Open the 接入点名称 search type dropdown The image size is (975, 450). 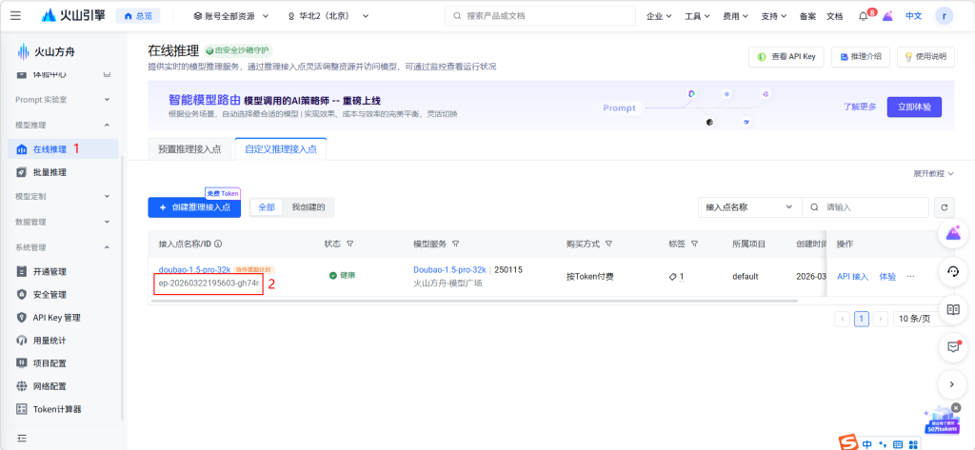(x=748, y=207)
